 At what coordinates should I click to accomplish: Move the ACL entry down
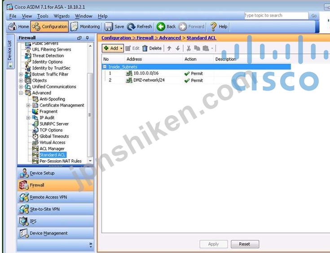(x=178, y=48)
